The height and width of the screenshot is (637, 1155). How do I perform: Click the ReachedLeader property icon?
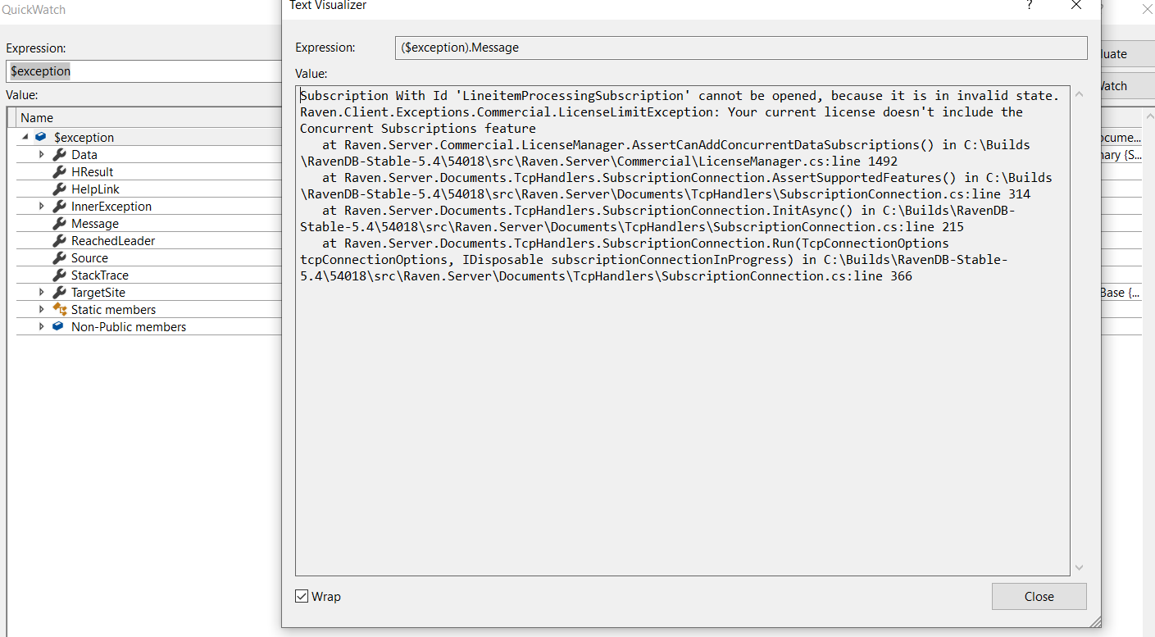[59, 240]
